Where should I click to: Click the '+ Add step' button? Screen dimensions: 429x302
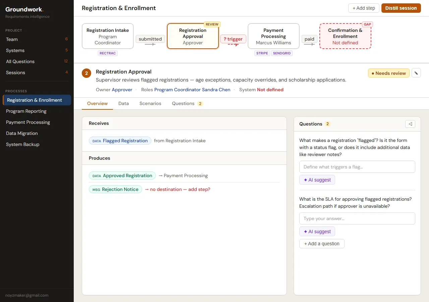pyautogui.click(x=363, y=8)
